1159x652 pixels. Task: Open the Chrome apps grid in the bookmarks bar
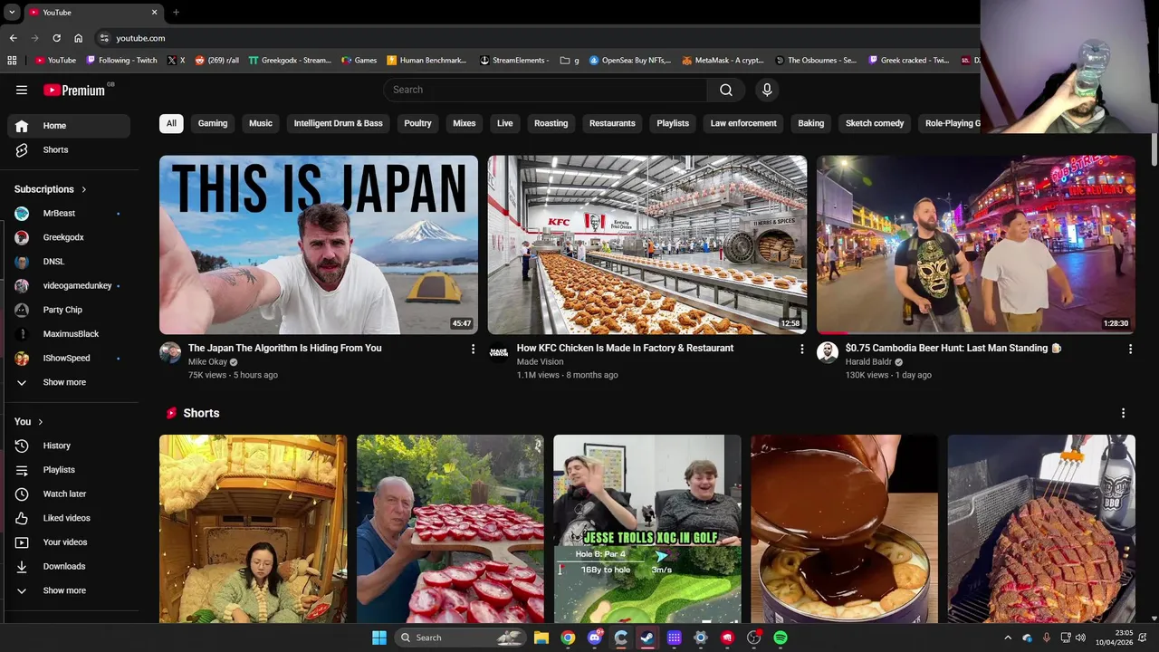pos(12,61)
